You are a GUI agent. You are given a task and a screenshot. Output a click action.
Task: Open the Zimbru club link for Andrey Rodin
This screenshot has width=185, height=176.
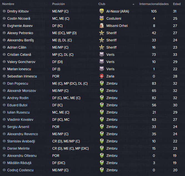coord(112,98)
